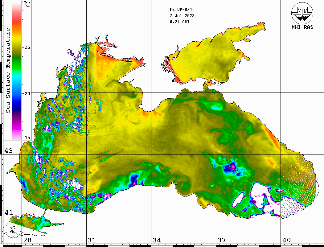This screenshot has height=247, width=324.
Task: Click longitude label 34
Action: pyautogui.click(x=157, y=240)
